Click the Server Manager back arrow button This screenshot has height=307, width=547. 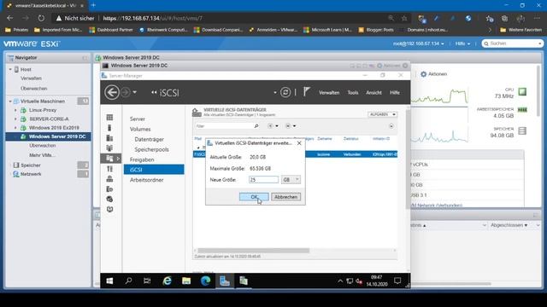(x=112, y=92)
